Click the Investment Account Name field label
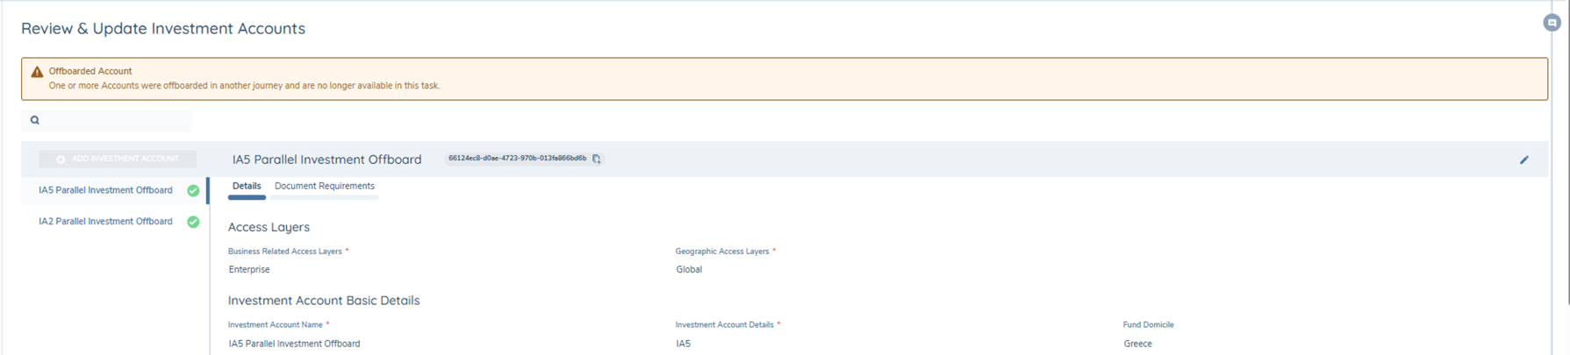This screenshot has height=355, width=1570. 276,325
